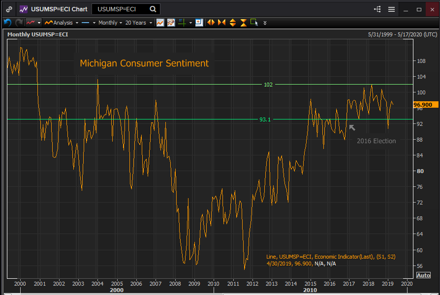Expand chart vertically with up-down arrows icon
Image resolution: width=440 pixels, height=295 pixels.
pyautogui.click(x=232, y=23)
